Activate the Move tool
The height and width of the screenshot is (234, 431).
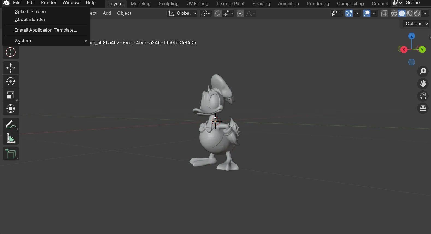tap(11, 68)
